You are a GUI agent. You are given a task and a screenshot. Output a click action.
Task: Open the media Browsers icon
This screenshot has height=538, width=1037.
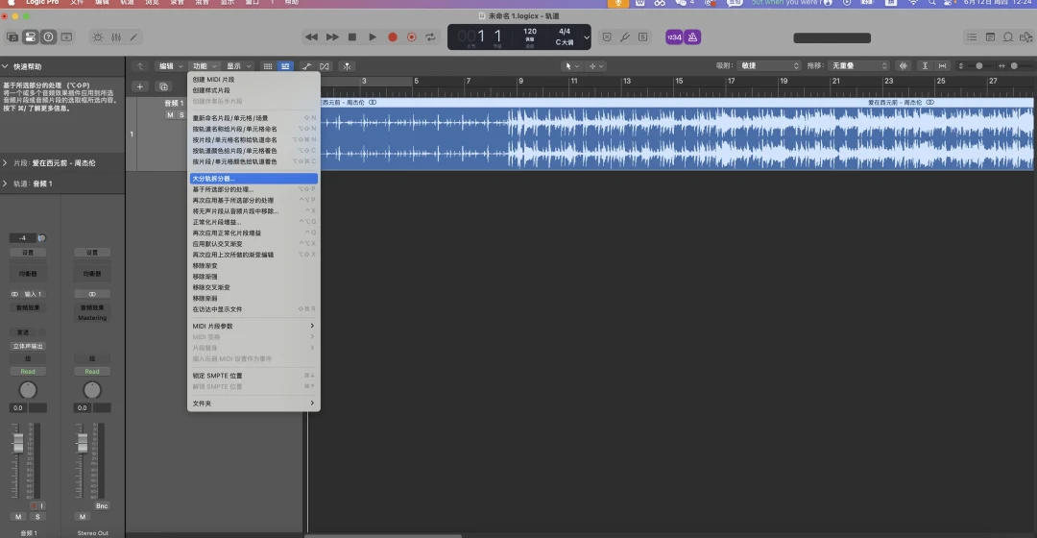[x=1025, y=37]
